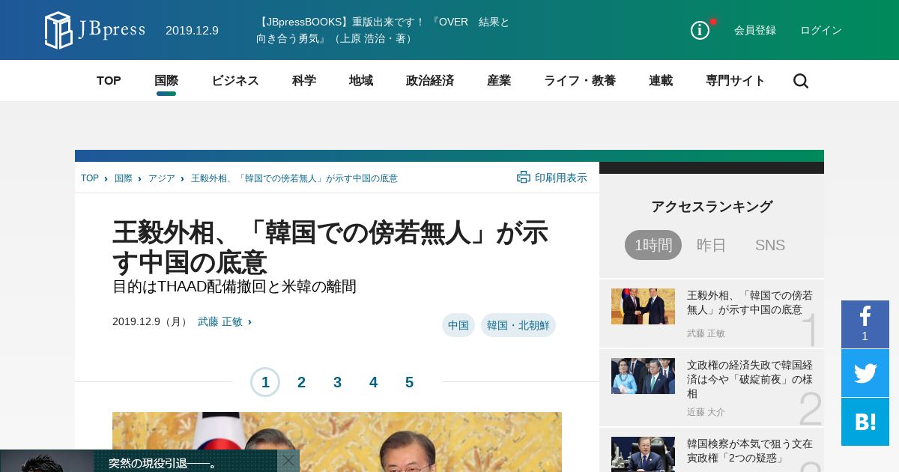Open ranking article 韓国検察が本気で狙う title
The width and height of the screenshot is (899, 472).
(x=750, y=450)
